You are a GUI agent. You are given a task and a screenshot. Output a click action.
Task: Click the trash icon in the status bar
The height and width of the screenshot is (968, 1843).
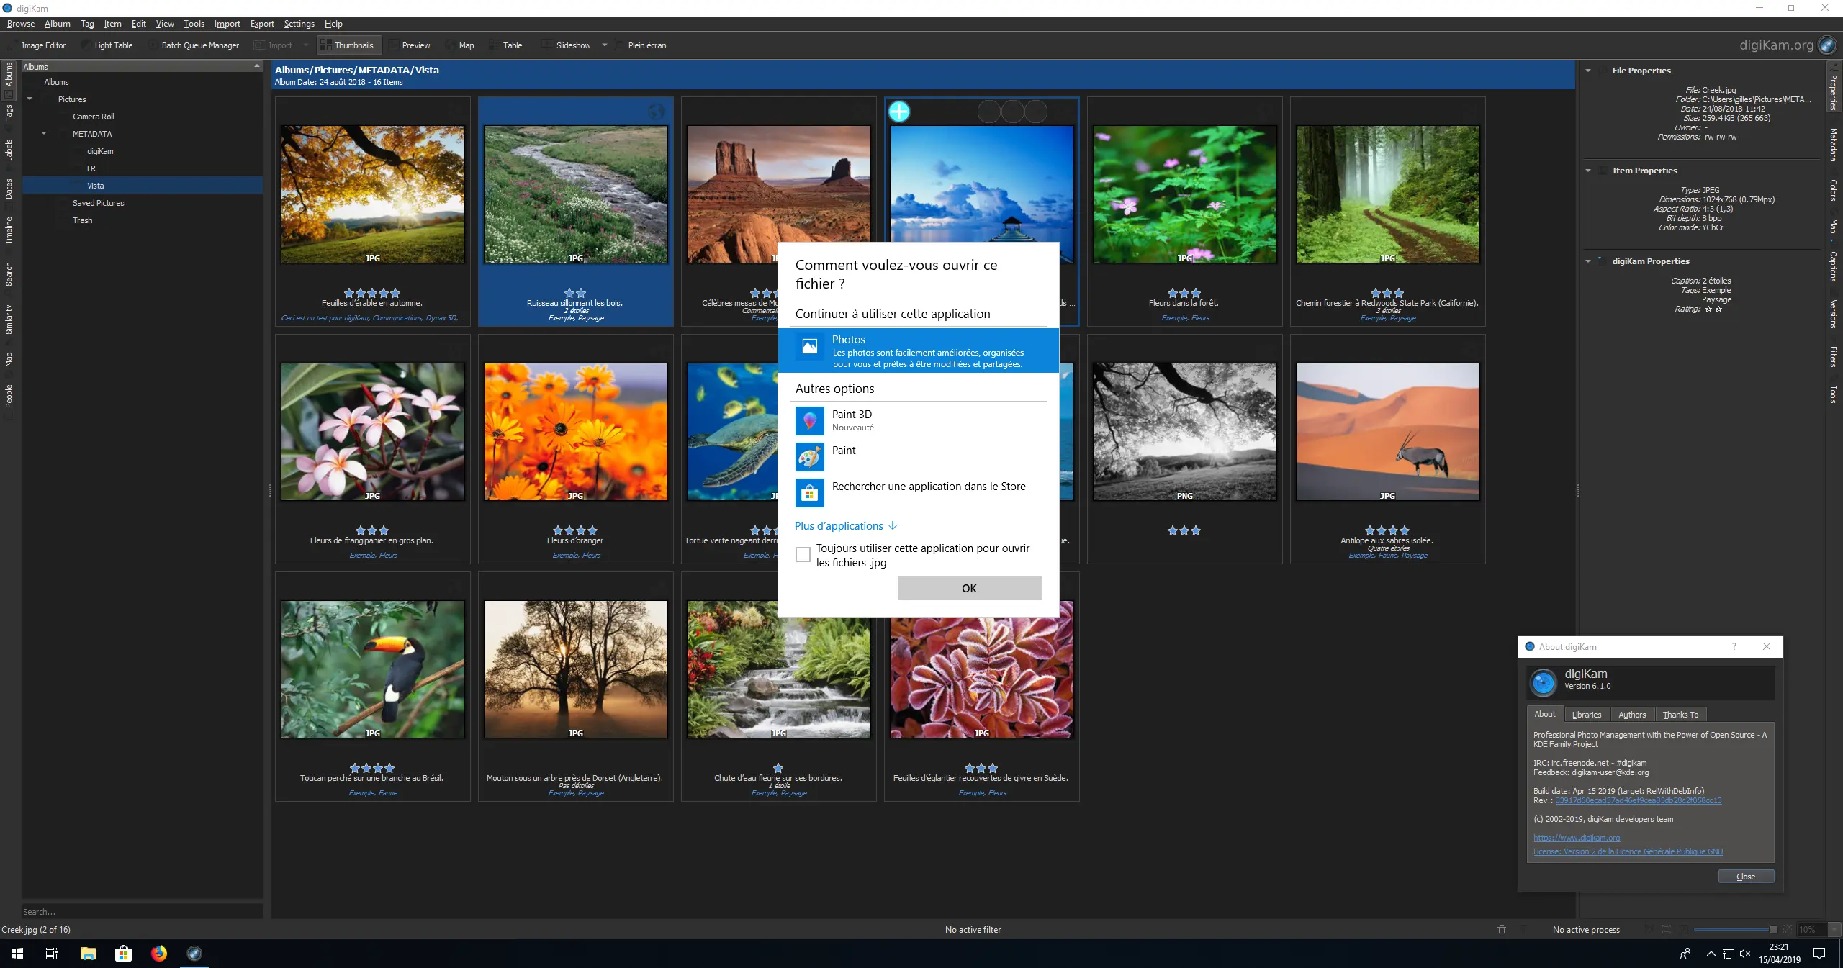point(1502,929)
